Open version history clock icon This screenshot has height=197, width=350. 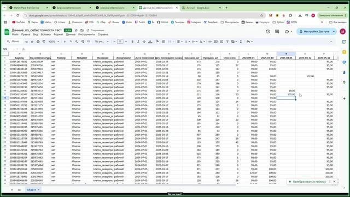coord(268,32)
